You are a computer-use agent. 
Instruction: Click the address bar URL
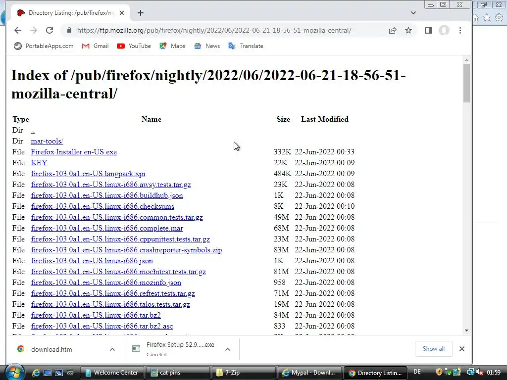[214, 30]
